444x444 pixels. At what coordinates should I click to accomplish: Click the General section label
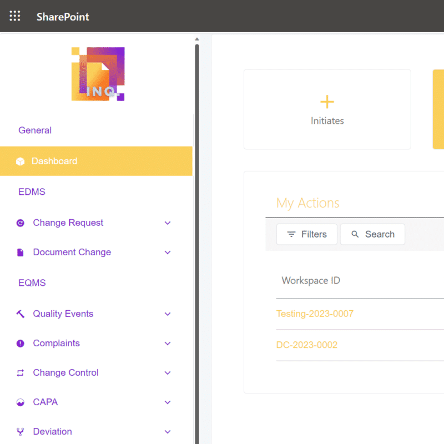35,130
